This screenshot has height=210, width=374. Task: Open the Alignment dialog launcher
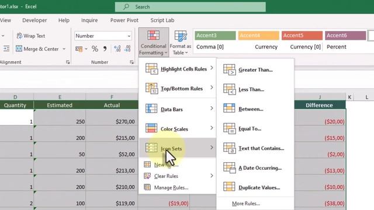[68, 62]
